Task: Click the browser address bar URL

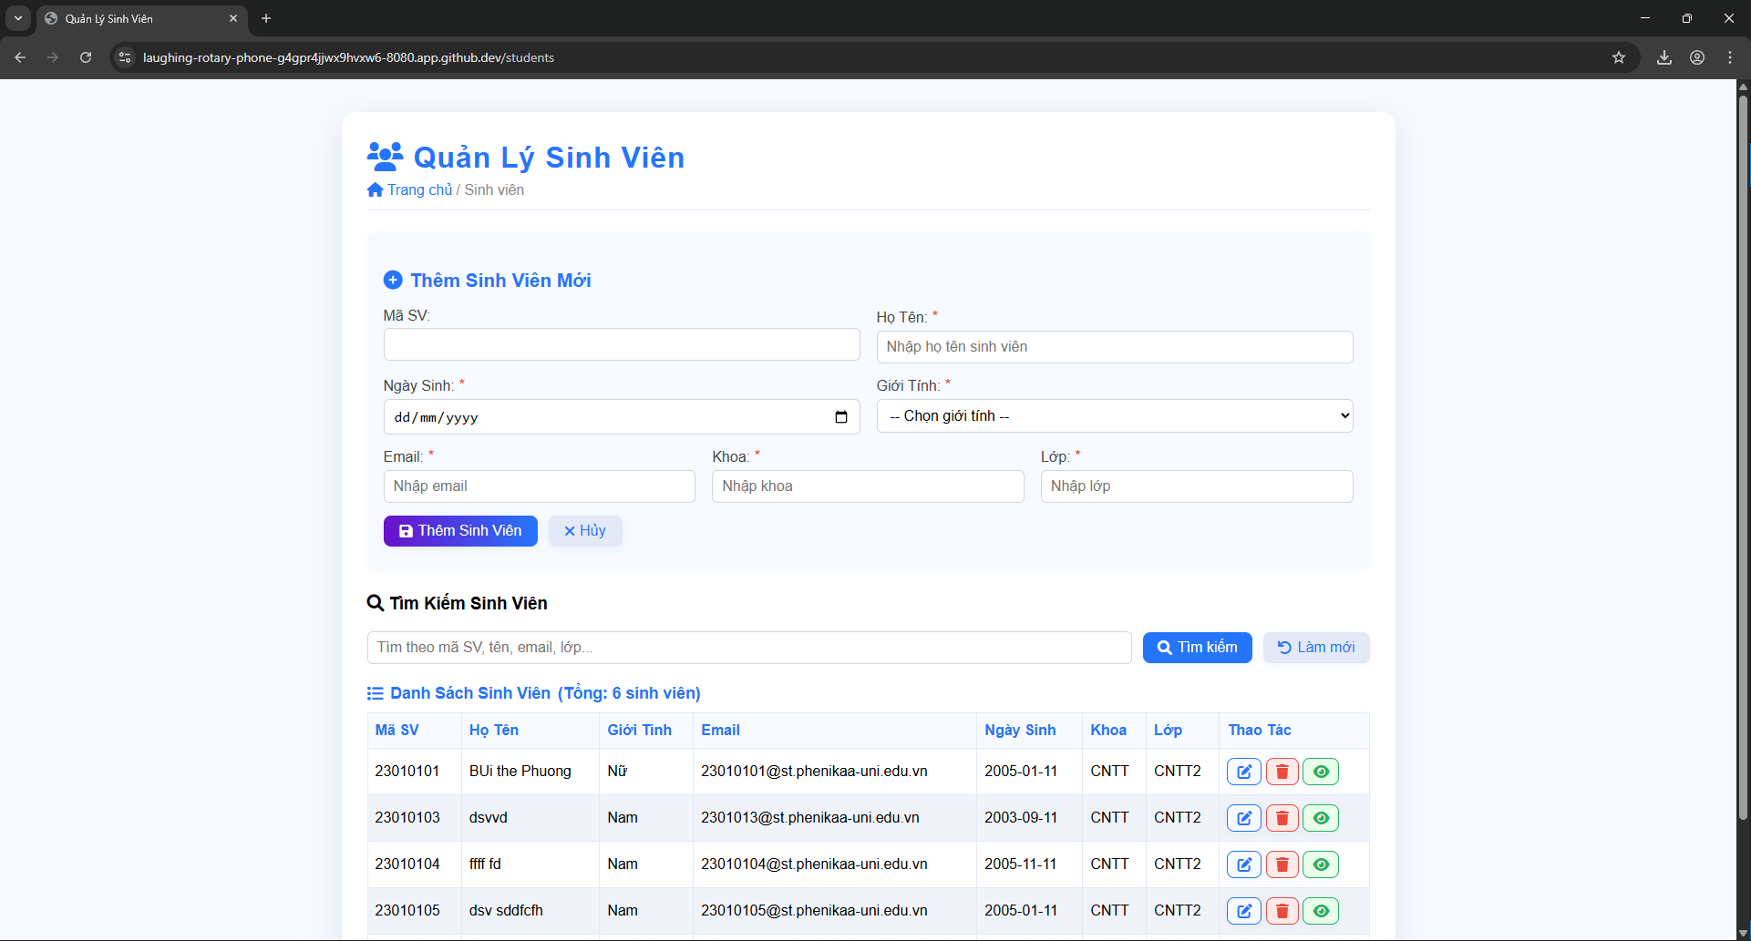Action: click(348, 57)
